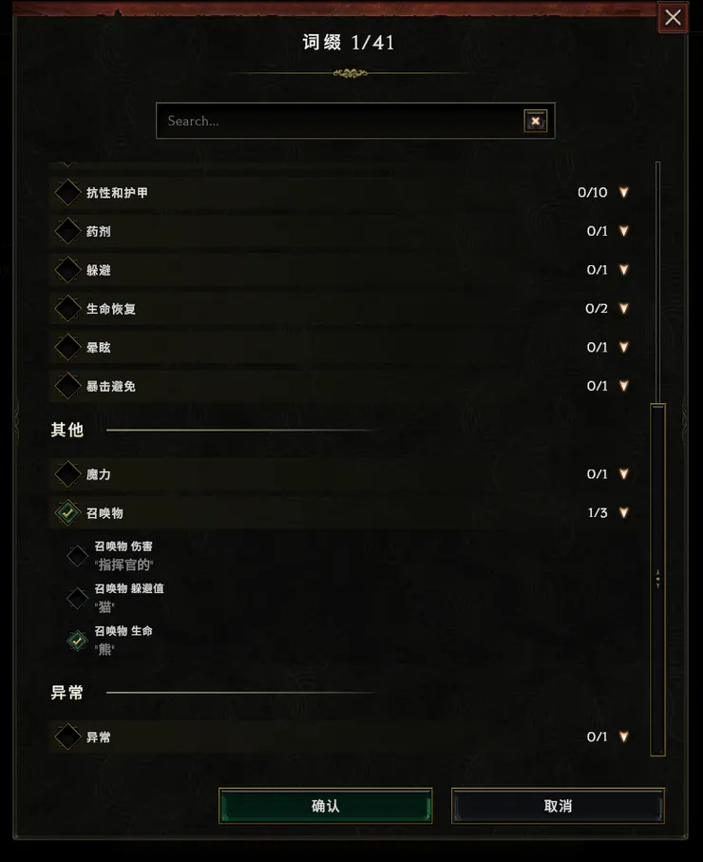Select the 晕眩 affix diamond icon
703x862 pixels.
coord(67,347)
